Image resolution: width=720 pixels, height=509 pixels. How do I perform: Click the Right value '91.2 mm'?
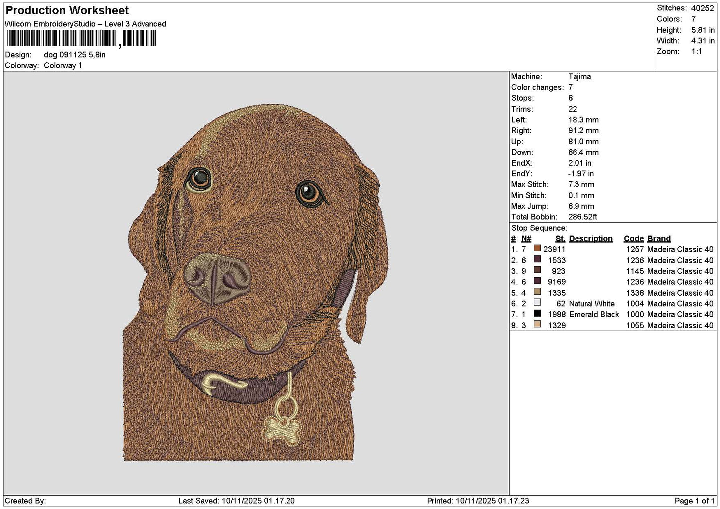coord(583,131)
